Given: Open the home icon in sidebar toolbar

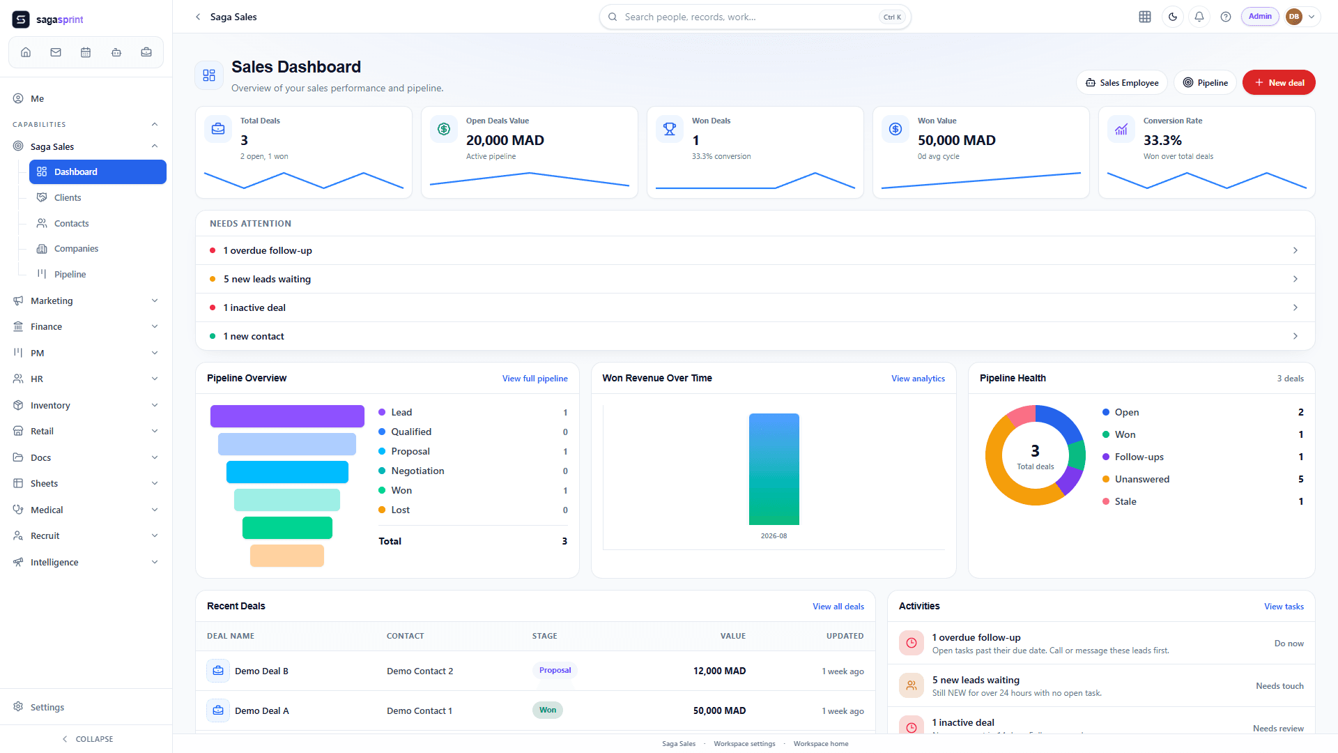Looking at the screenshot, I should point(26,52).
